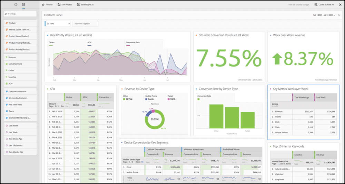Click the Searches column header in Top 10 Internal Keywords
Screen dimensions: 345x184
[x=303, y=154]
